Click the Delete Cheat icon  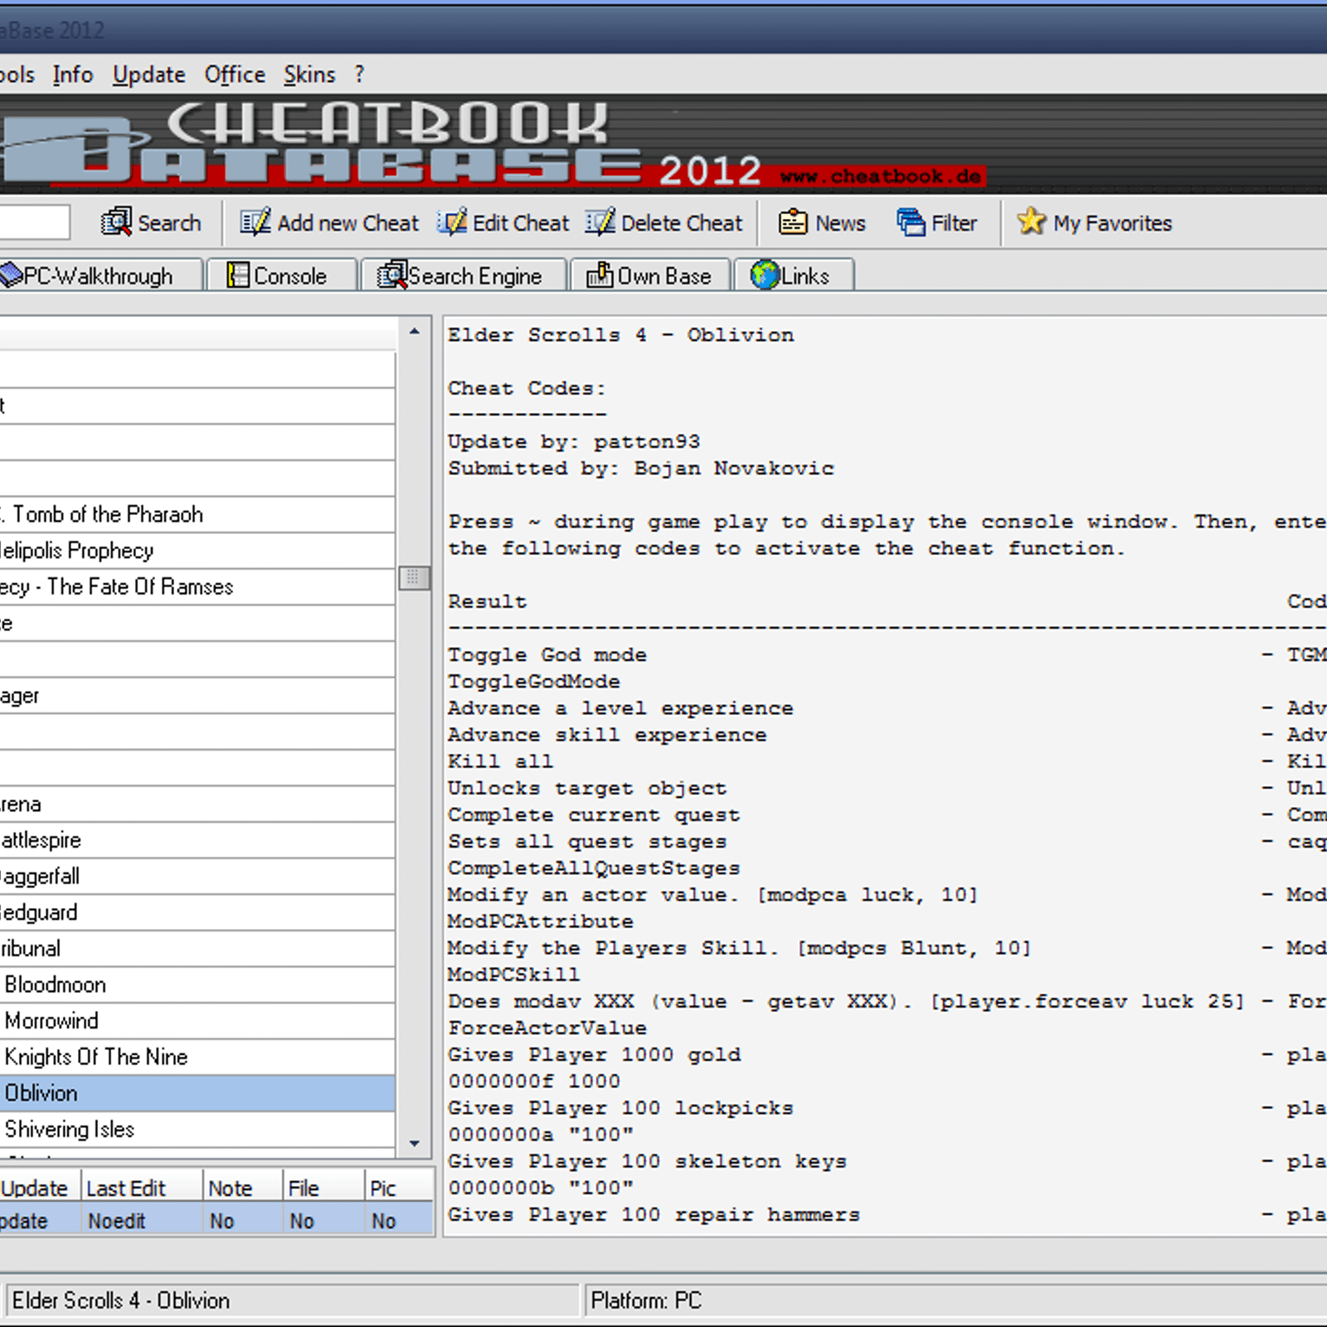pyautogui.click(x=600, y=222)
